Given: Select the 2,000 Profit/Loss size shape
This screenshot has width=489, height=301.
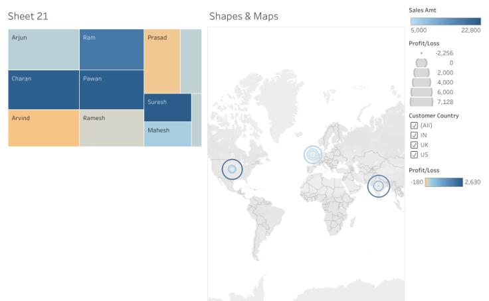Looking at the screenshot, I should 421,72.
